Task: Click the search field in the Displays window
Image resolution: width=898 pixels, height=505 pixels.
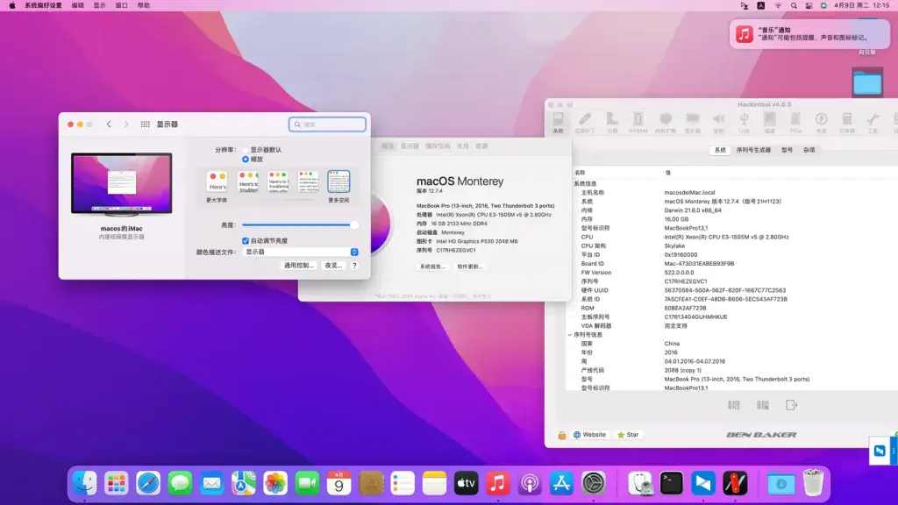Action: 328,124
